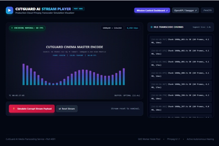Click the HLS Transcode Chunks heading
This screenshot has height=146, width=219.
(x=168, y=27)
